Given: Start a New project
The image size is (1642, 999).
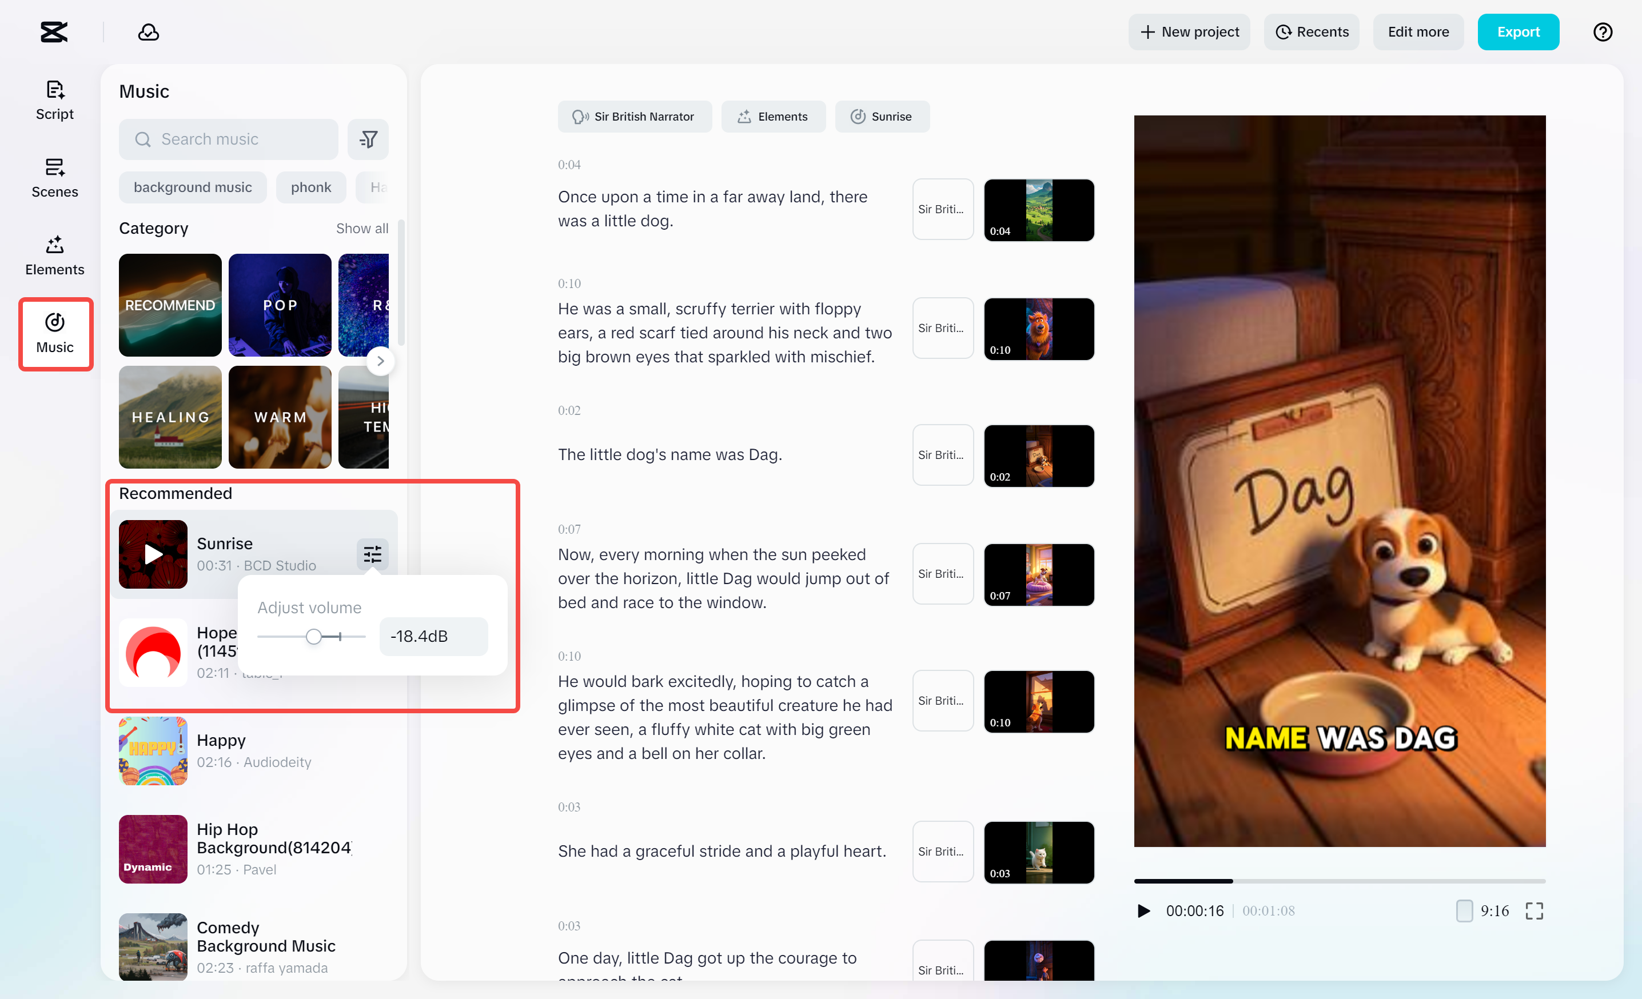Looking at the screenshot, I should click(1189, 32).
